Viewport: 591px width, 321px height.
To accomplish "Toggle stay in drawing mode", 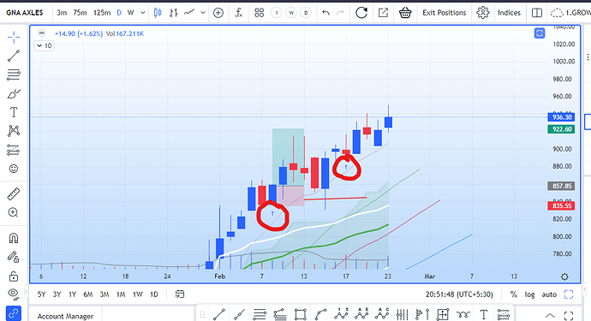I will pyautogui.click(x=14, y=257).
